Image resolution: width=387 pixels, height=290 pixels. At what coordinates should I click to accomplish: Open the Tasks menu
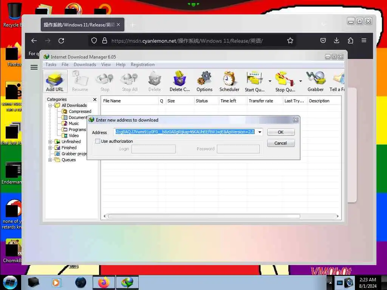tap(51, 65)
